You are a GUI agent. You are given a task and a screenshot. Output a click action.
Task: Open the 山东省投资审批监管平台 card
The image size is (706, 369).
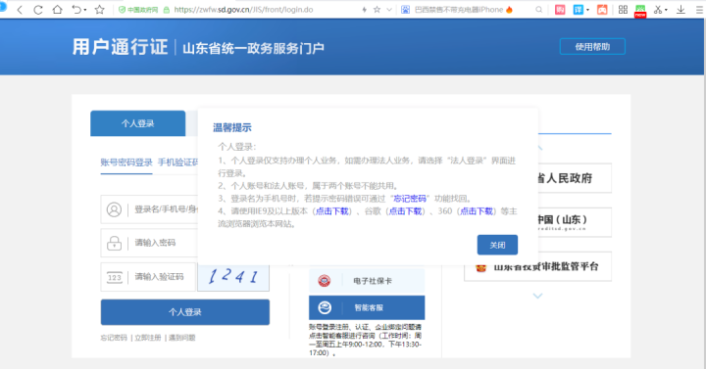tap(537, 267)
